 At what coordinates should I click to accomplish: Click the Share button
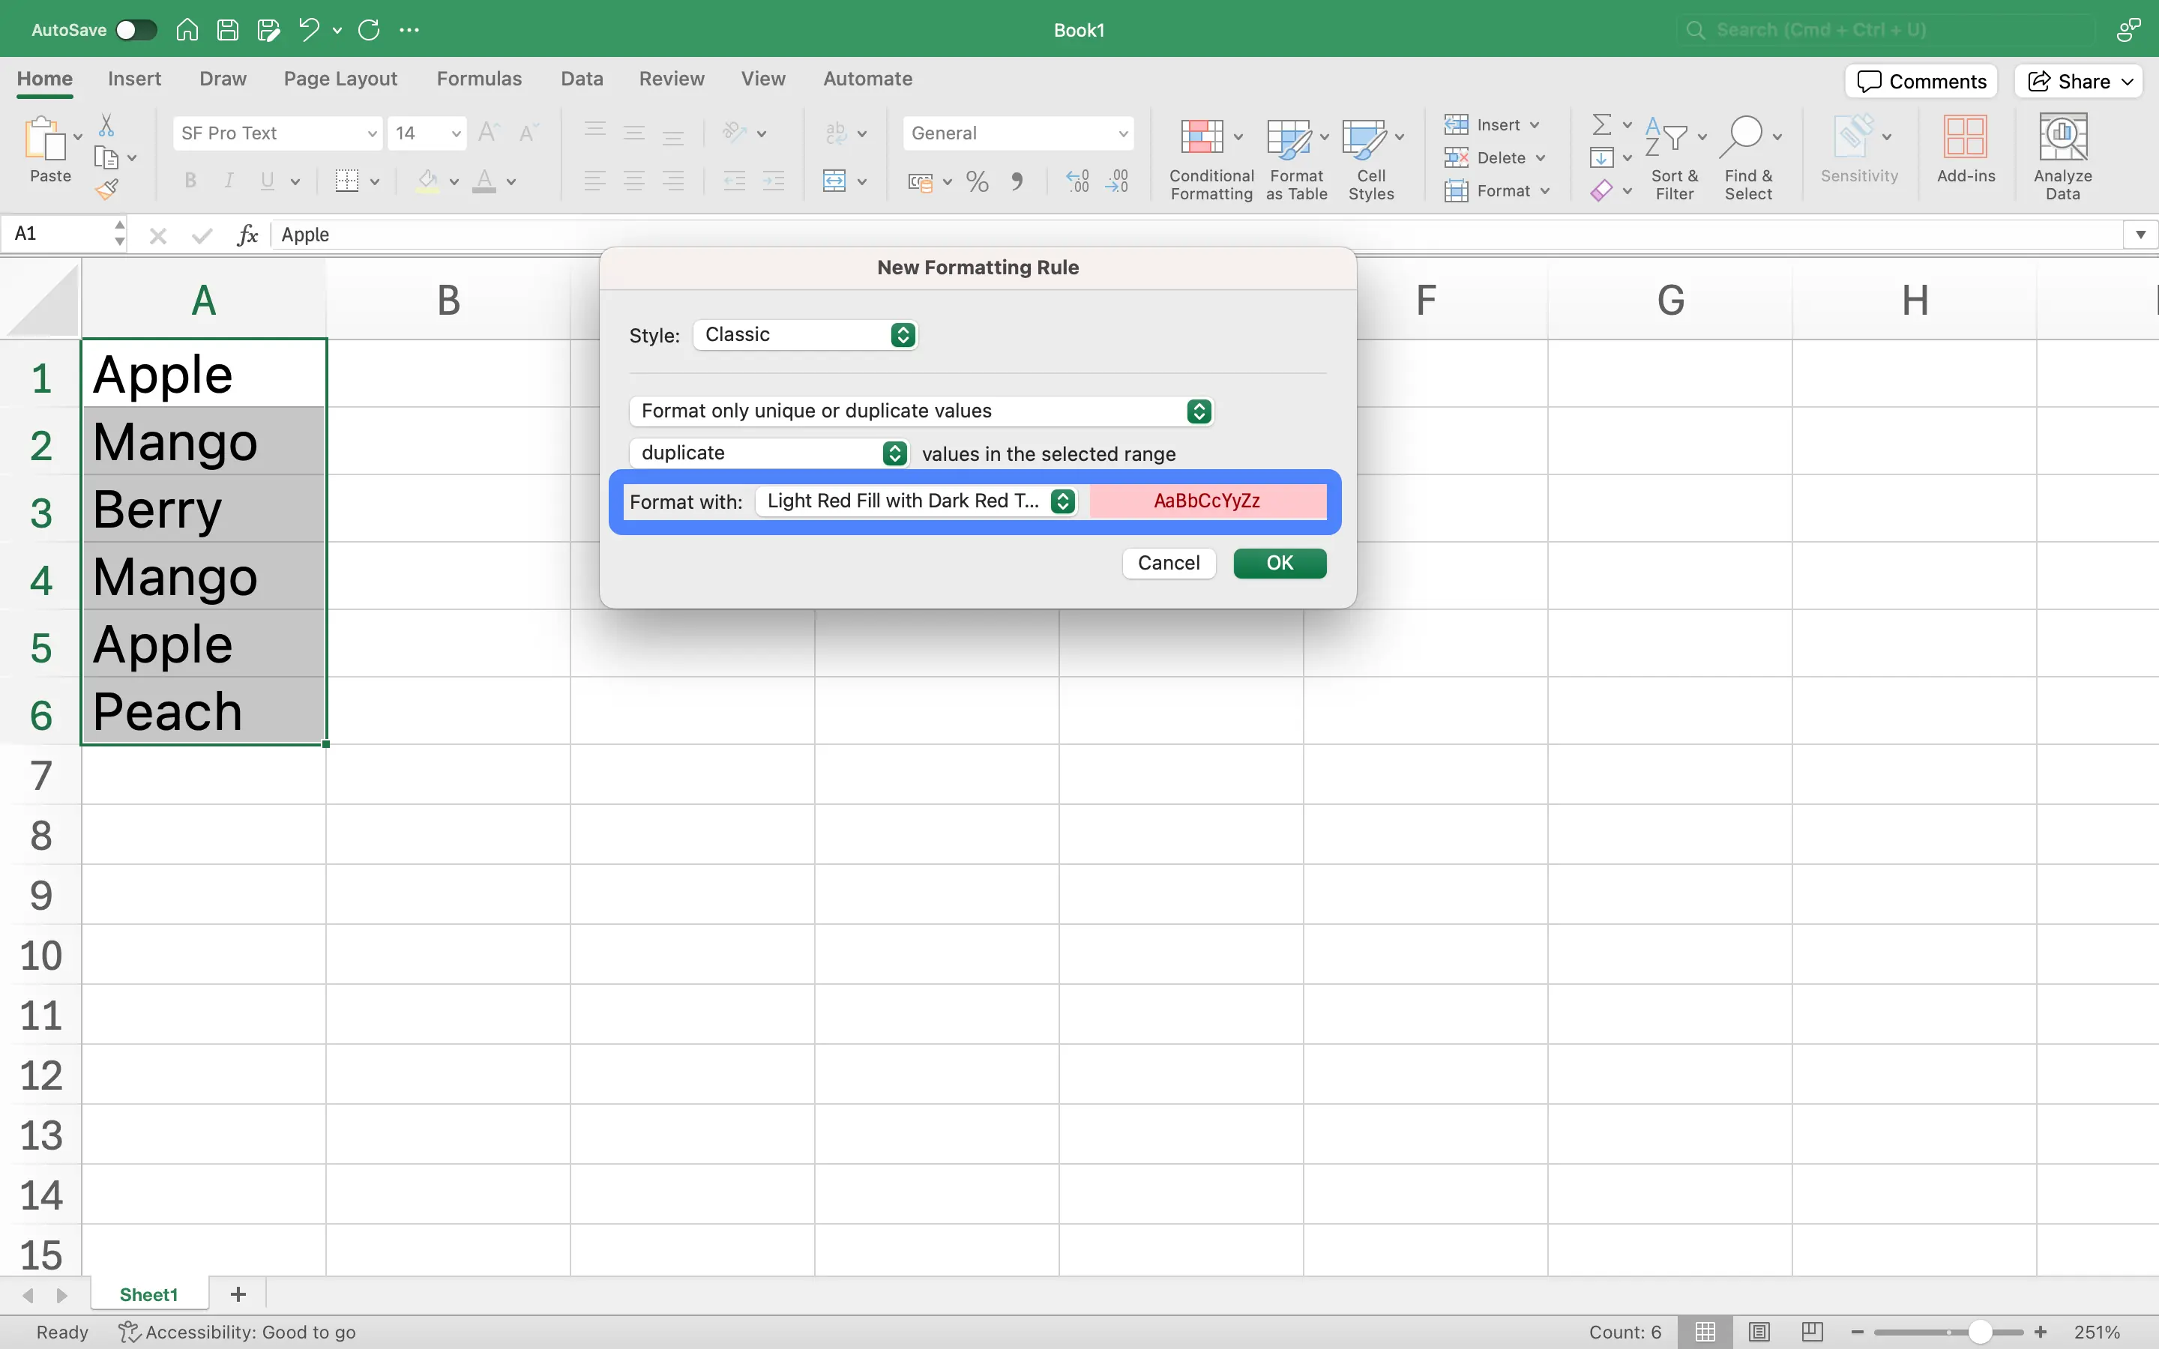[x=2079, y=81]
